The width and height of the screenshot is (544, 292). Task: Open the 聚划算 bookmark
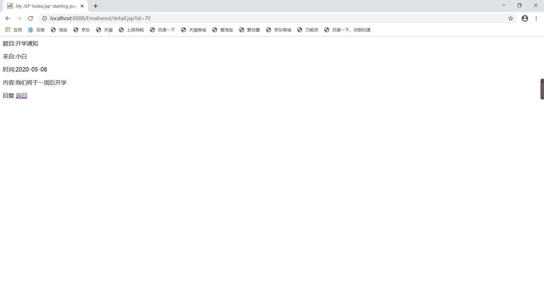pos(249,30)
